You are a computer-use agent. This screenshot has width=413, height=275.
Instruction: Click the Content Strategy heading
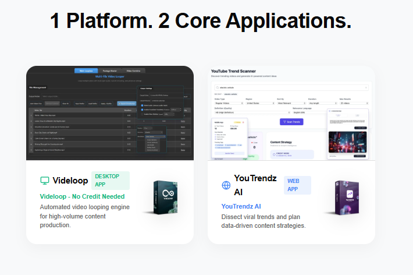pyautogui.click(x=281, y=142)
